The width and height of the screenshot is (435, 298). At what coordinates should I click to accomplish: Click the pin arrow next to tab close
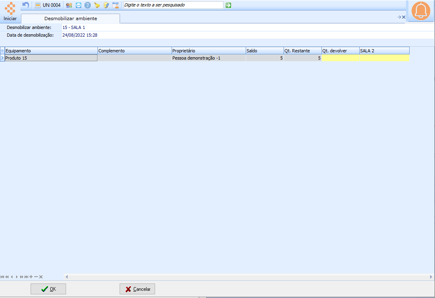399,17
